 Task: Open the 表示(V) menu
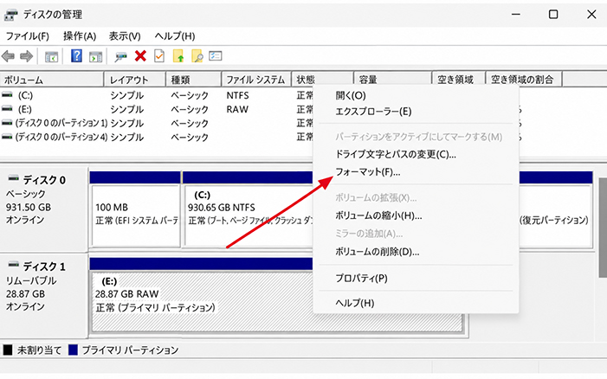pos(125,36)
